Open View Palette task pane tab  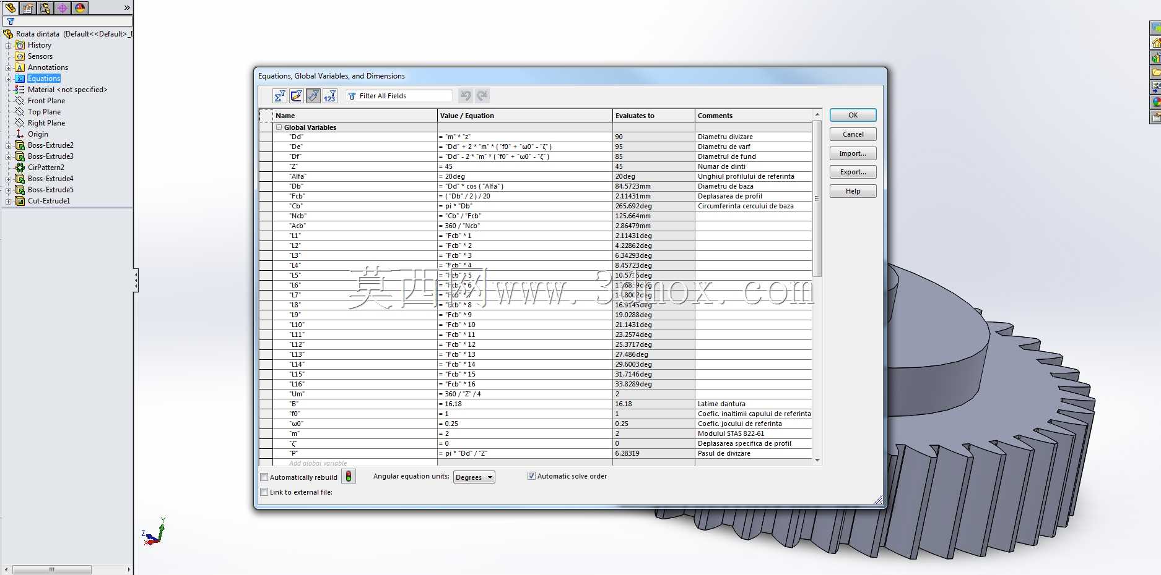point(1155,87)
